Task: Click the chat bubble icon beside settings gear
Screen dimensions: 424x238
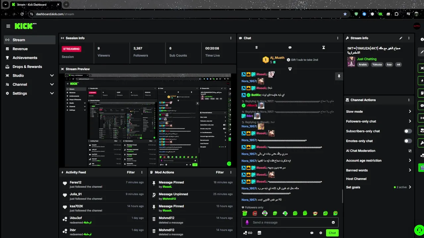Action: click(x=312, y=233)
